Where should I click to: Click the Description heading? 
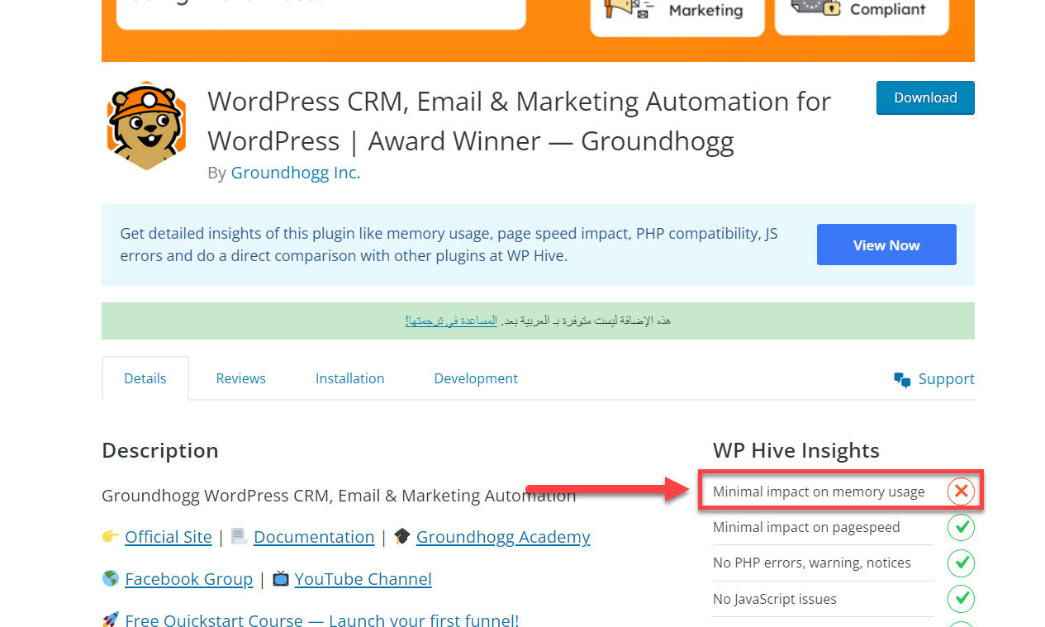(x=160, y=450)
